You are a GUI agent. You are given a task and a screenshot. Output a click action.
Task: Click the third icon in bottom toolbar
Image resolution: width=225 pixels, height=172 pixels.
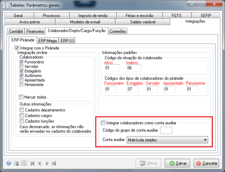(23, 163)
